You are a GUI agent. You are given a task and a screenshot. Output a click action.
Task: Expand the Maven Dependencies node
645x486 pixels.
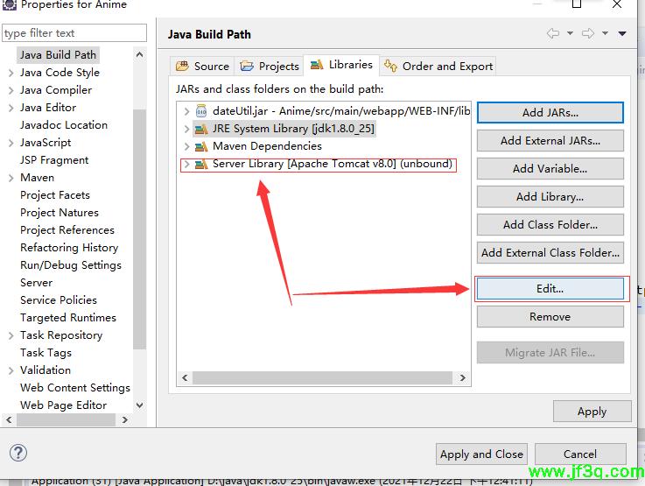point(186,146)
